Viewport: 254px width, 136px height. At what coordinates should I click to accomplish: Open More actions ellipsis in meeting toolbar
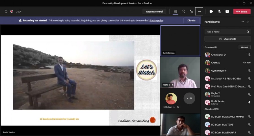click(199, 12)
